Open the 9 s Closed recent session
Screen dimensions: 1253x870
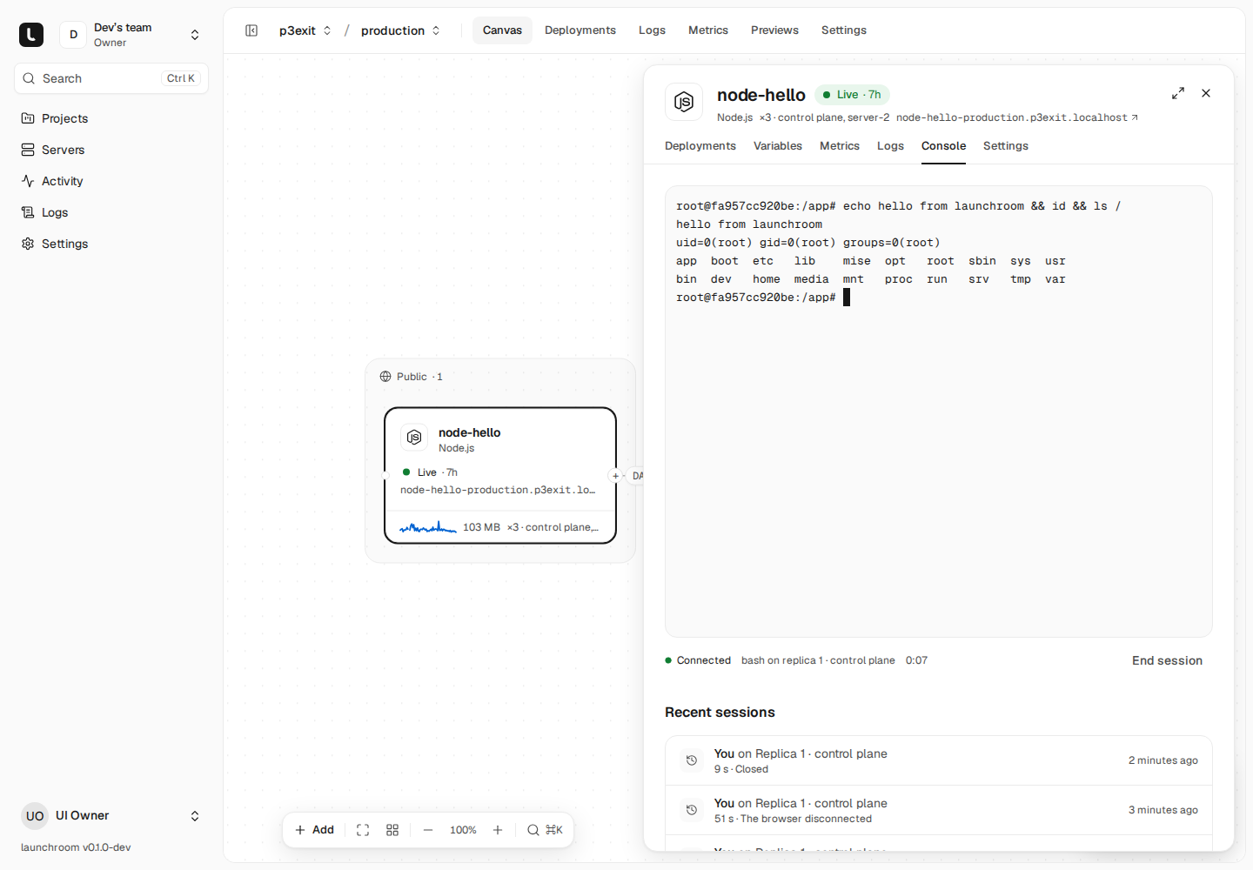[939, 761]
